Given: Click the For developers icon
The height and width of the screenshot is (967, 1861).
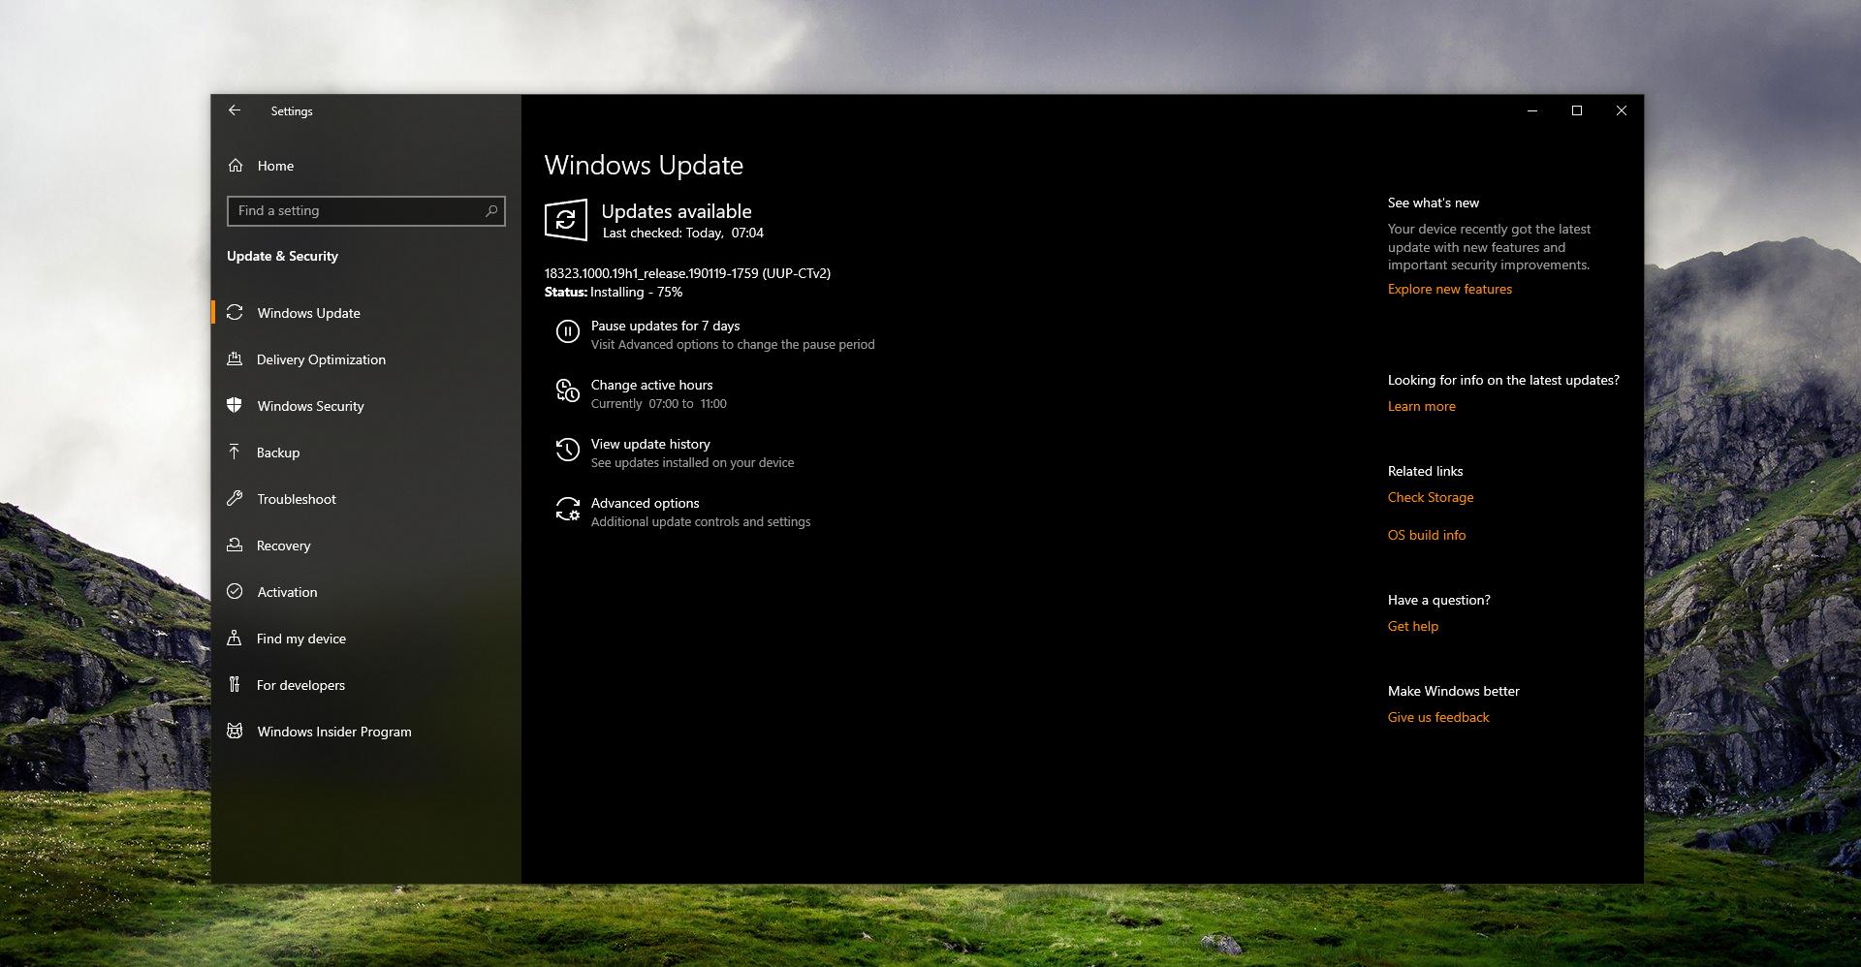Looking at the screenshot, I should 235,684.
